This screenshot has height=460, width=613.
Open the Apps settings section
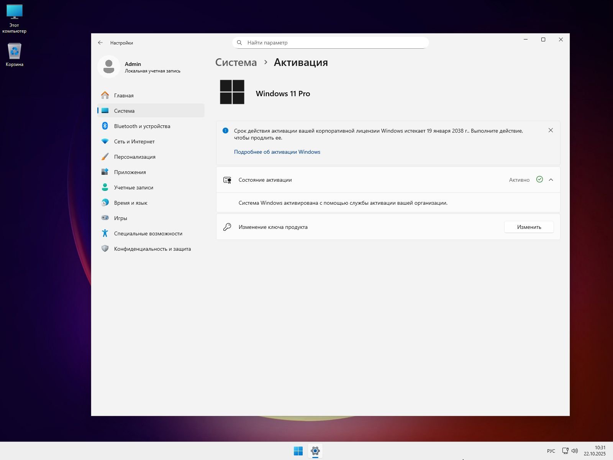(130, 172)
